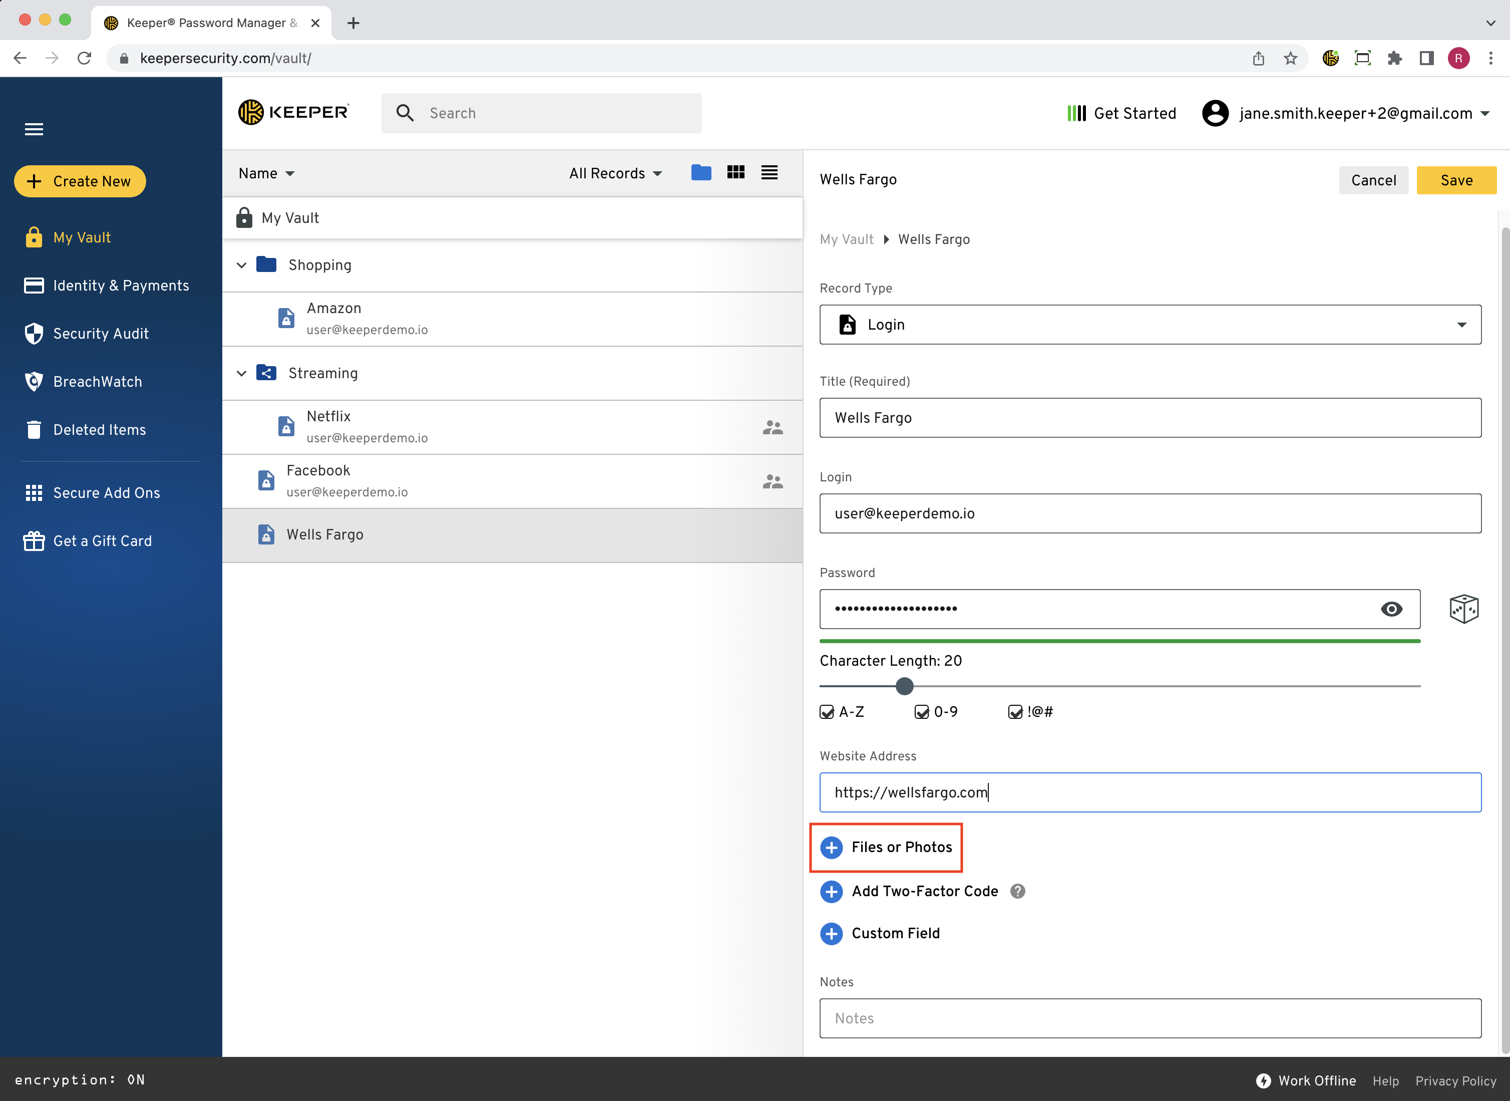
Task: Select the Amazon record
Action: pos(512,319)
